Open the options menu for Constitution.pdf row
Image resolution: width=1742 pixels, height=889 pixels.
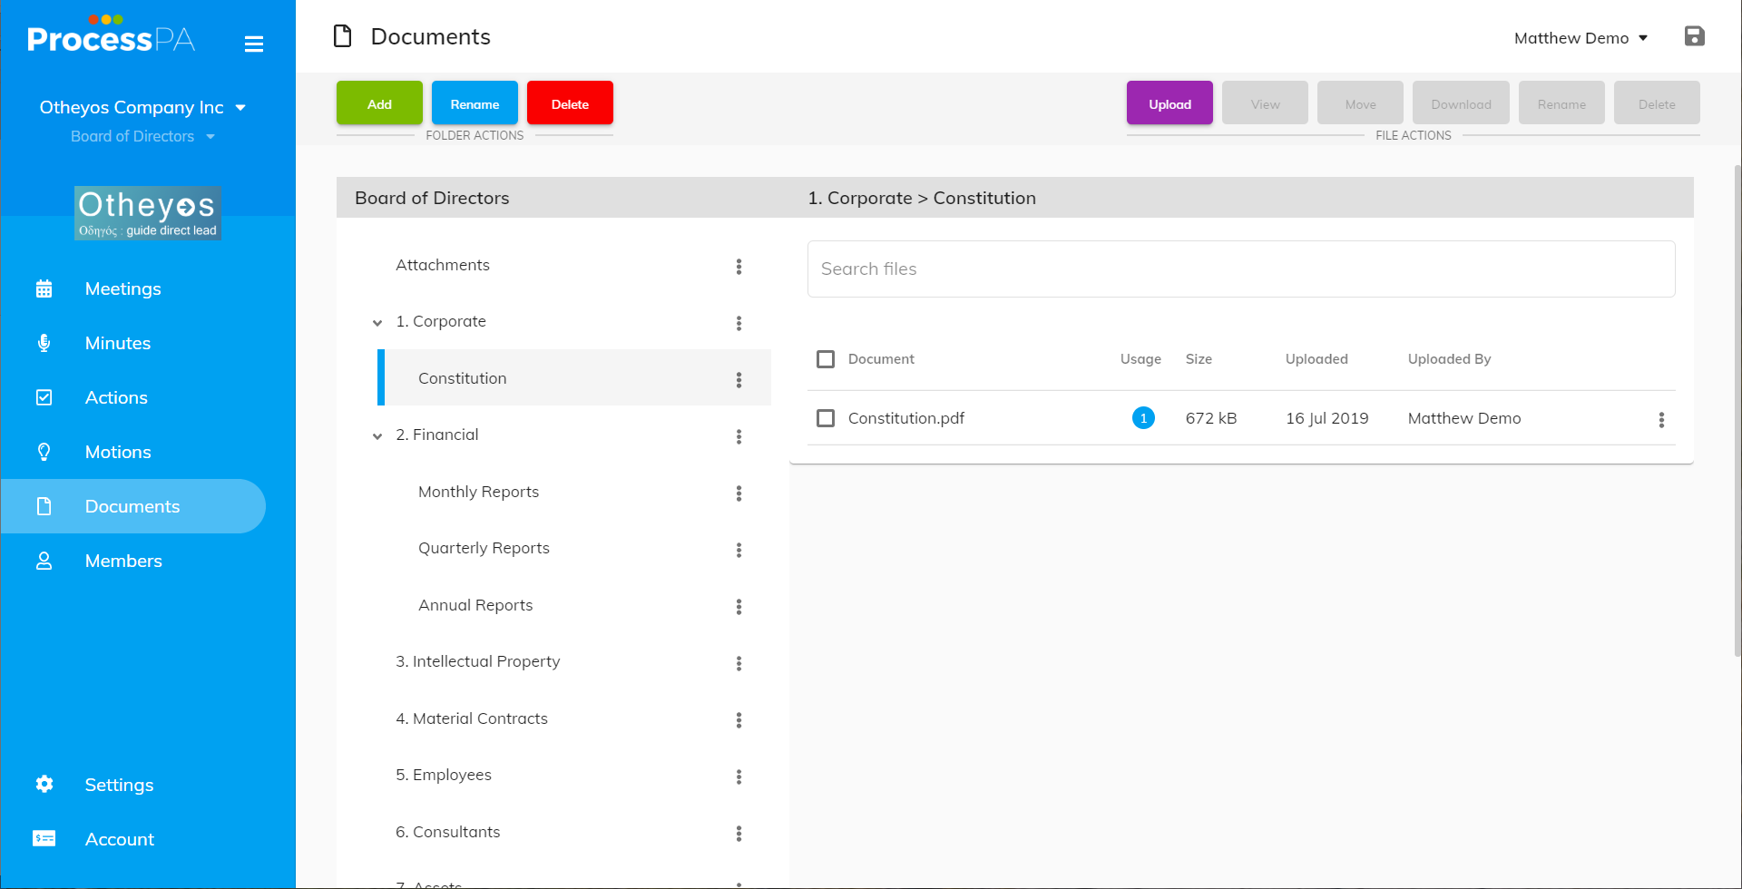pos(1661,419)
